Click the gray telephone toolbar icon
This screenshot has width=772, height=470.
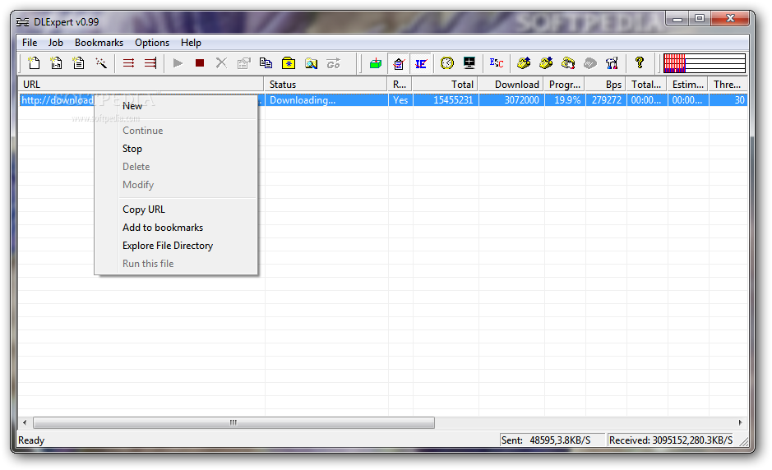[589, 63]
